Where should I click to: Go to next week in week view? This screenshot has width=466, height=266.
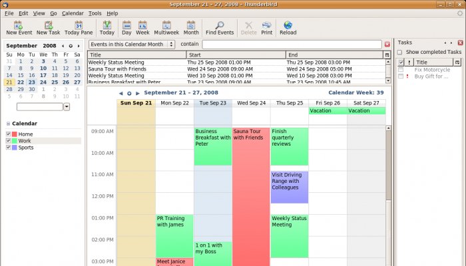coord(138,93)
